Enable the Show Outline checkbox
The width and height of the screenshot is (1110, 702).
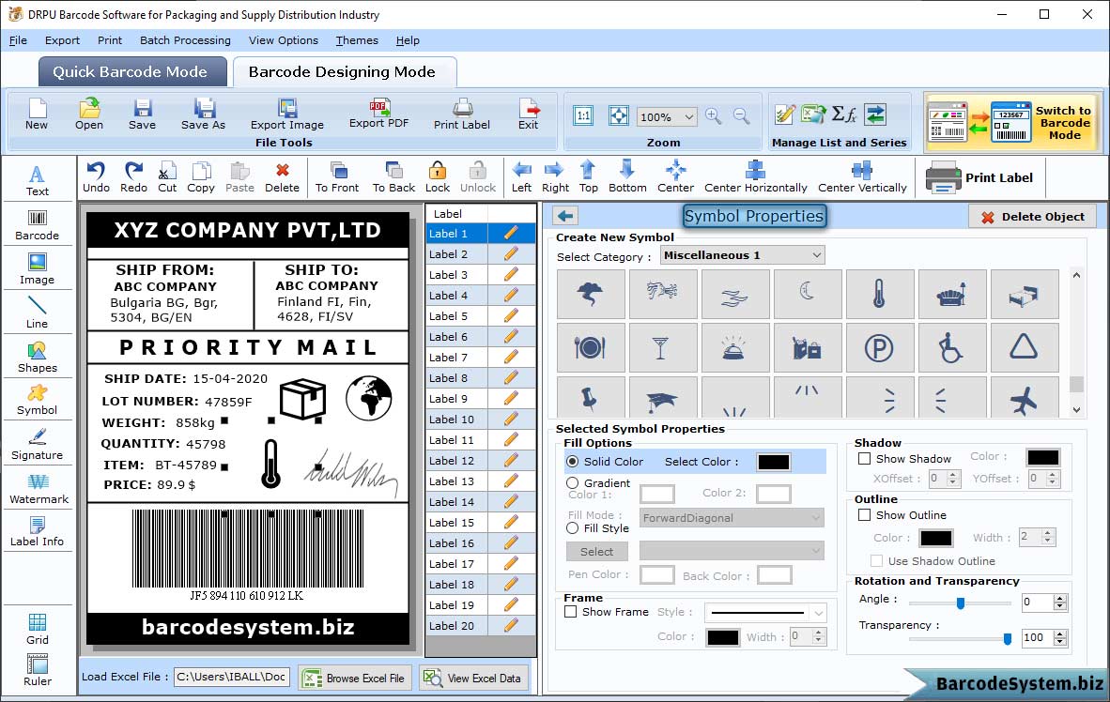coord(864,515)
